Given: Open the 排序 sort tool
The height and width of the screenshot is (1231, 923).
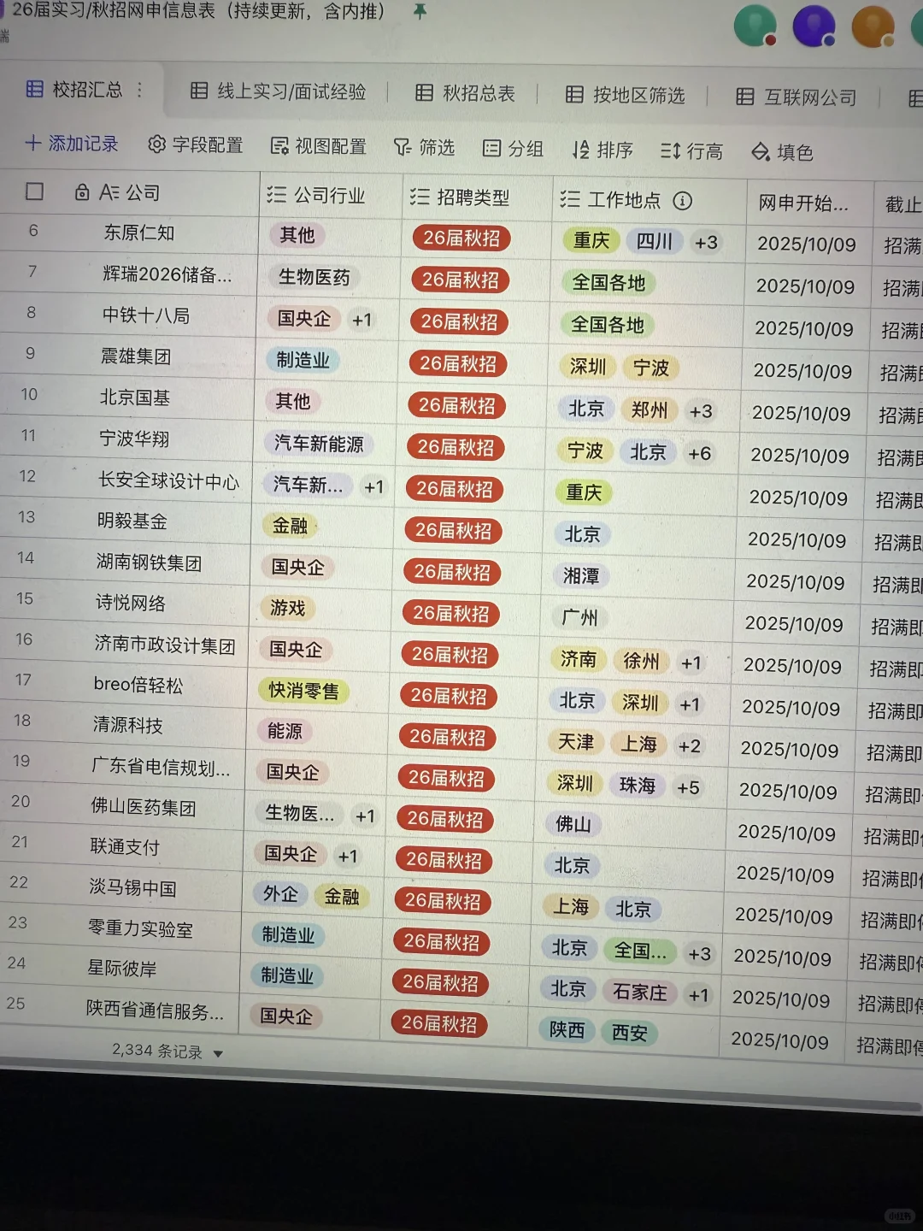Looking at the screenshot, I should pos(603,150).
